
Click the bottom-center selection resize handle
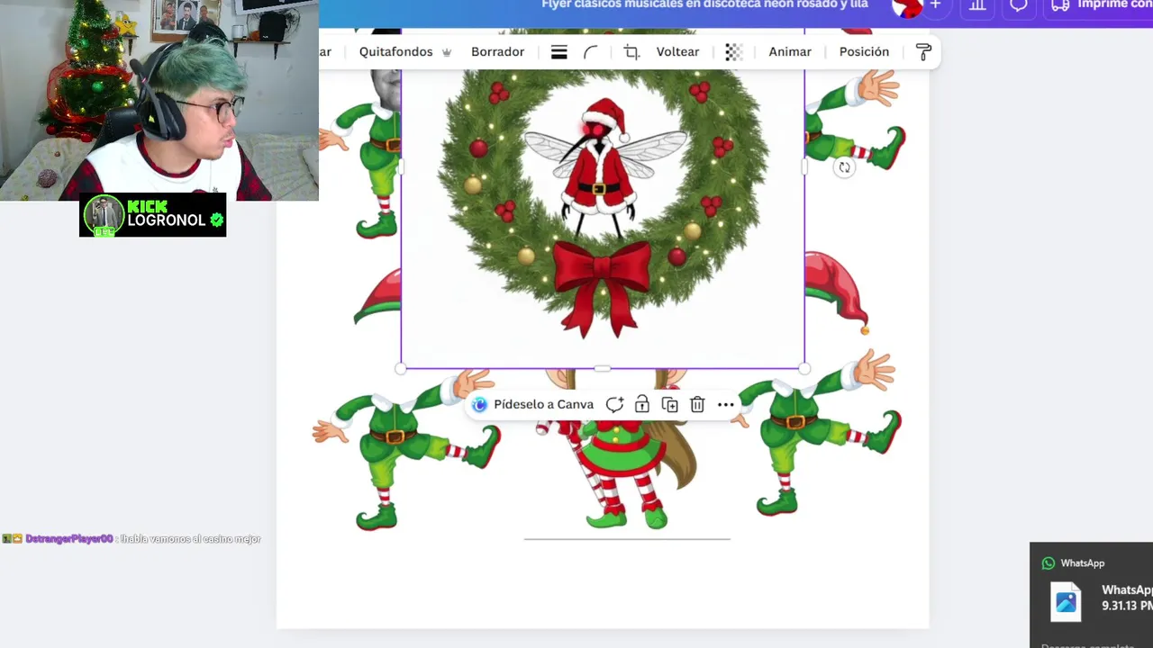pyautogui.click(x=603, y=368)
